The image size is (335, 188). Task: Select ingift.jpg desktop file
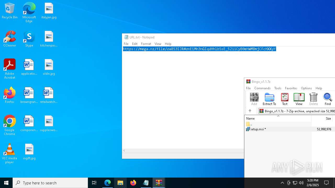[29, 152]
